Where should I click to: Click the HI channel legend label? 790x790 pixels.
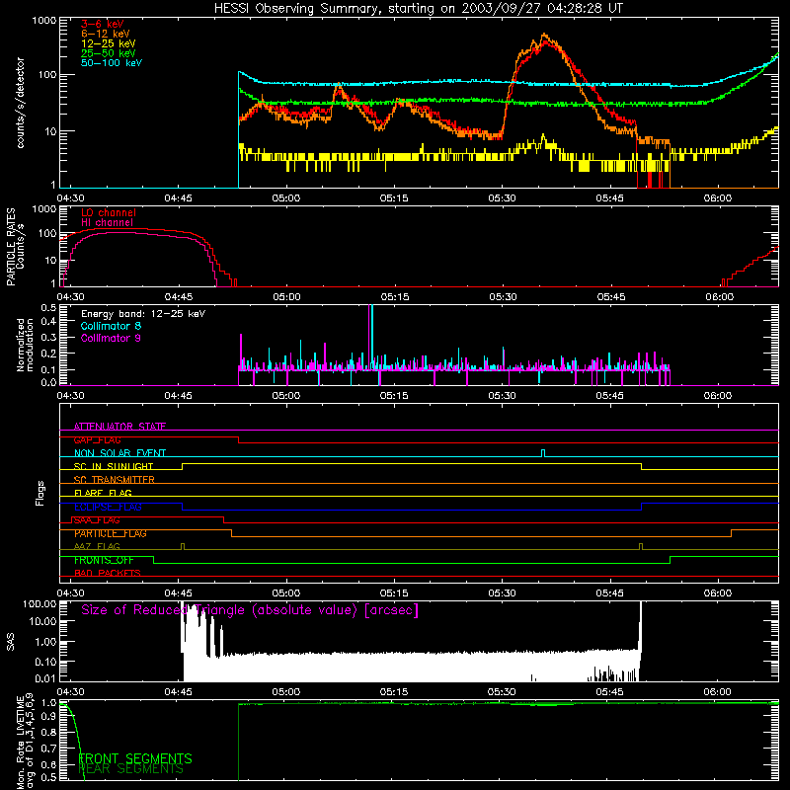(x=108, y=223)
